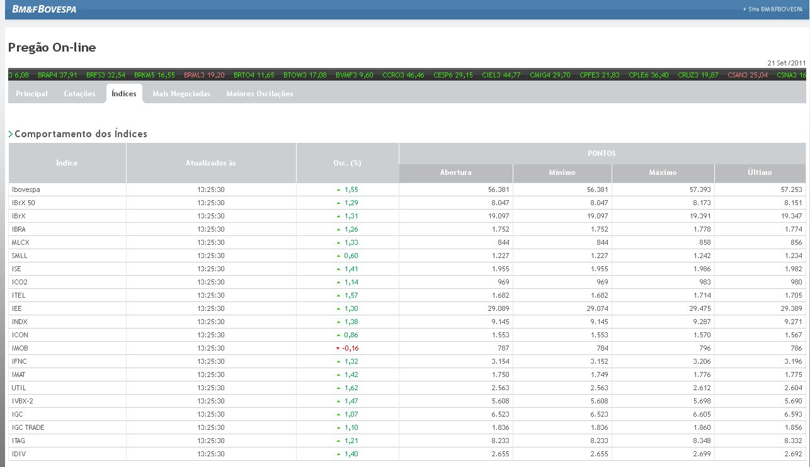The height and width of the screenshot is (467, 810).
Task: Open the Mais Negociadas tab
Action: (x=181, y=94)
